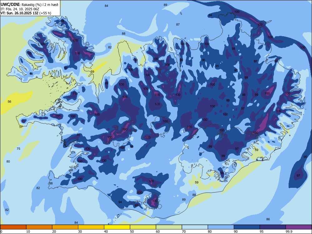Click the 'Rakastig (%) í 2 m hæð' label

pos(40,5)
